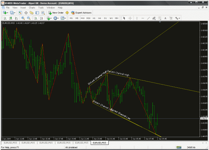Screen dimensions: 209x150
Task: Select the Distant Channel High label
Action: (97, 78)
